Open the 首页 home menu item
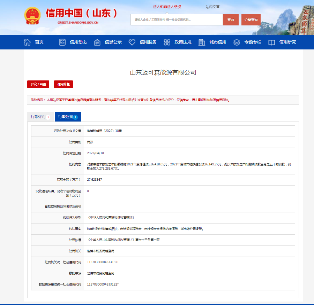Image resolution: width=314 pixels, height=305 pixels. (39, 42)
